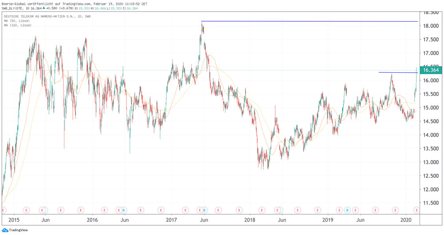Viewport: 444px width, 235px height.
Task: Click the 15.500 price axis label
Action: point(431,94)
